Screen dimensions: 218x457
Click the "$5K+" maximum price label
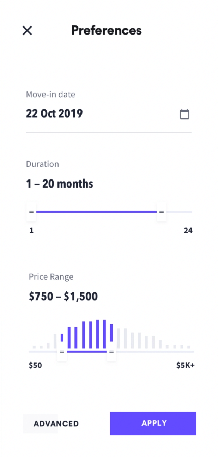coord(186,365)
